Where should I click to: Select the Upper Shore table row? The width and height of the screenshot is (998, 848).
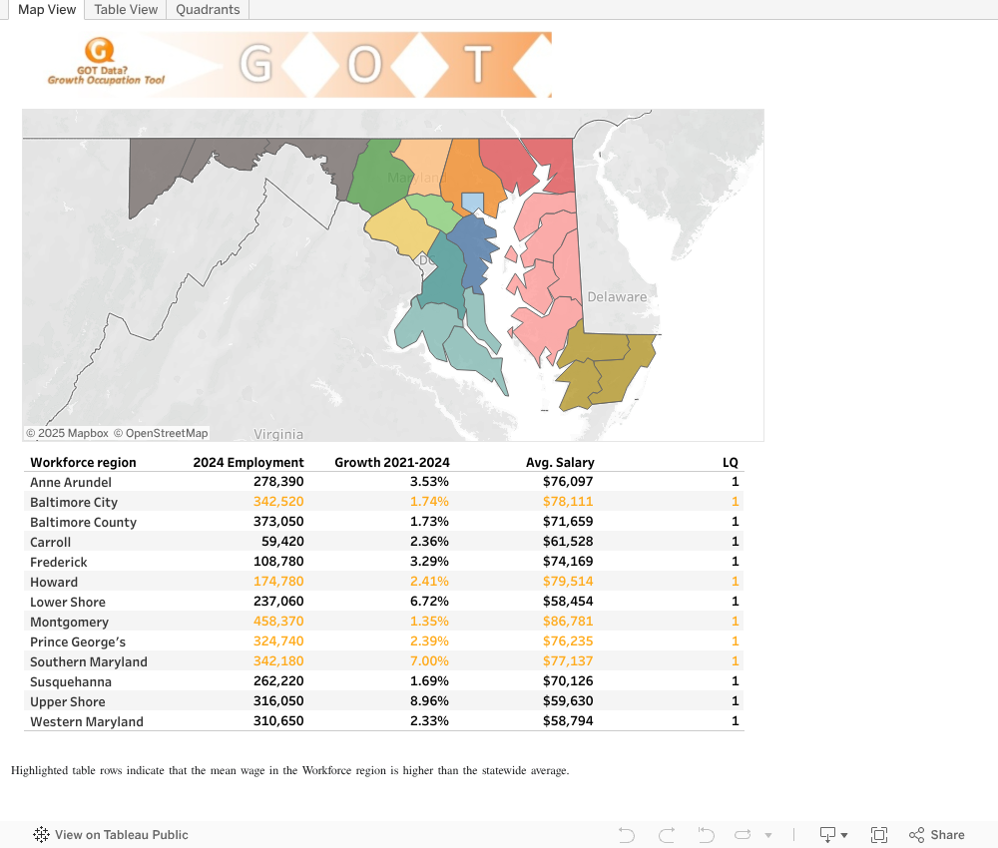click(67, 701)
